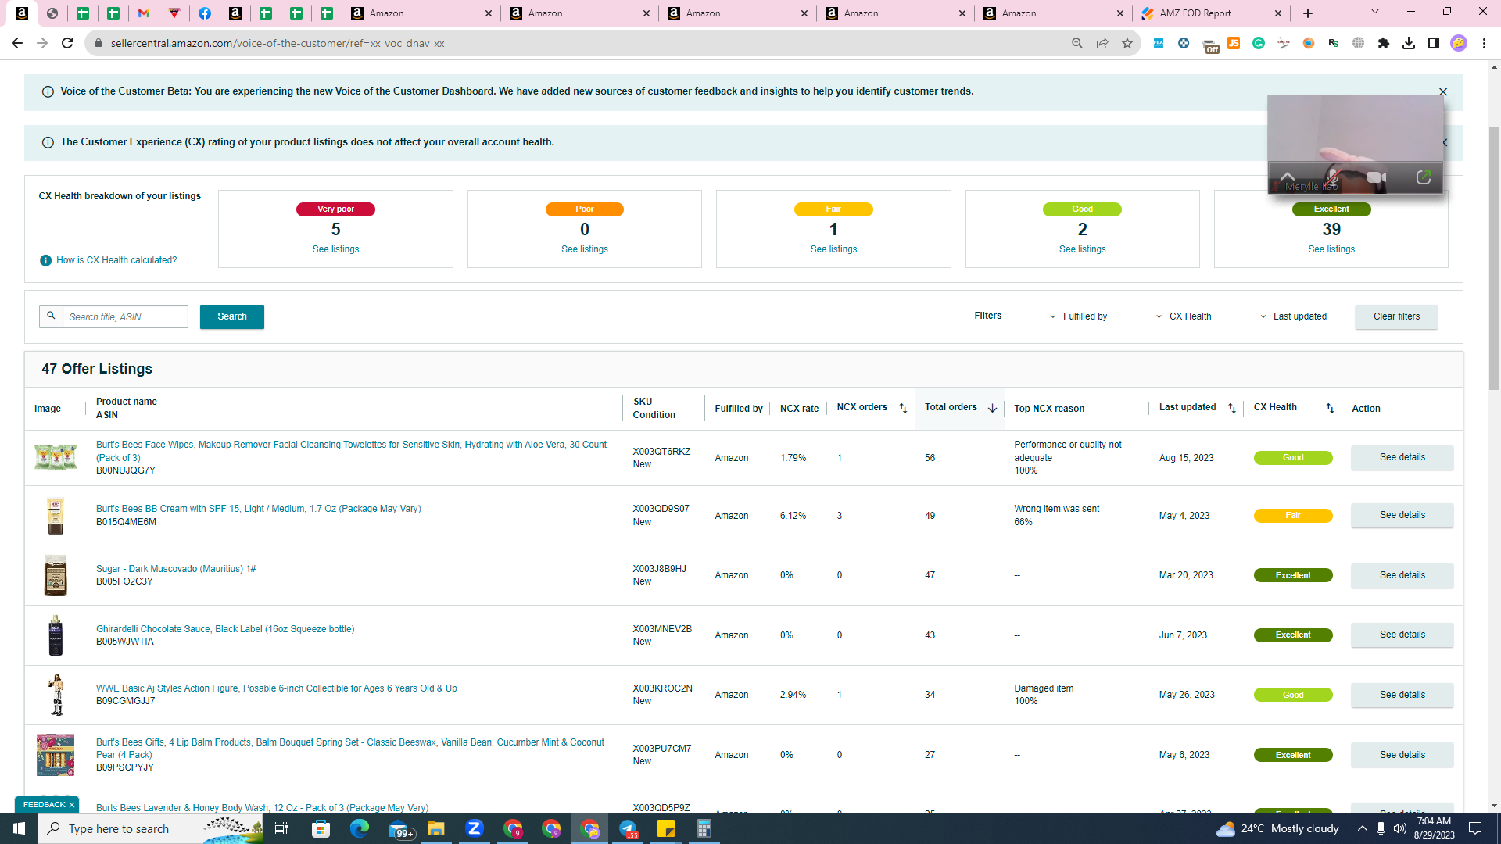
Task: See listings under Fair
Action: [833, 249]
